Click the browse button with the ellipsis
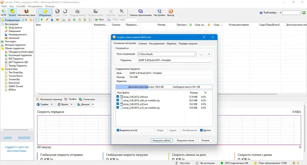The height and width of the screenshot is (165, 307). (x=201, y=54)
